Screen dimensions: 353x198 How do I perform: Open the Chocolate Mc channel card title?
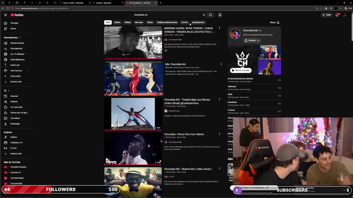[250, 31]
